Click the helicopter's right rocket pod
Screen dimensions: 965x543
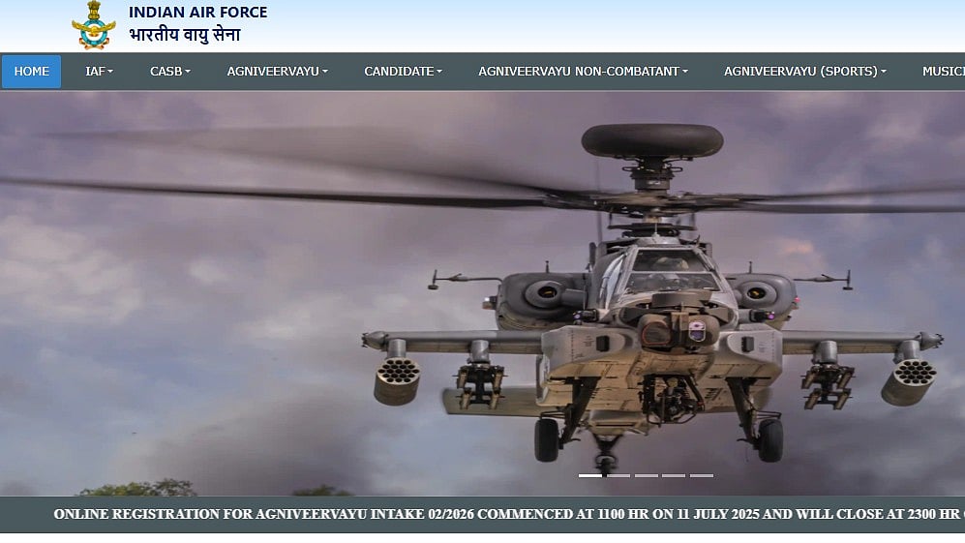coord(908,379)
